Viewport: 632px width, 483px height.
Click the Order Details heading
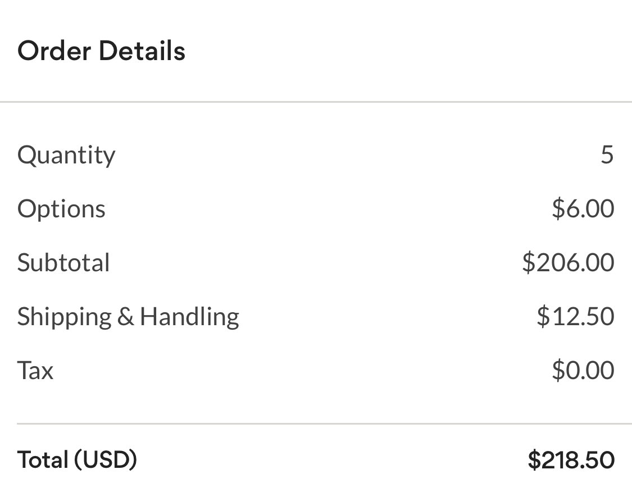coord(101,51)
